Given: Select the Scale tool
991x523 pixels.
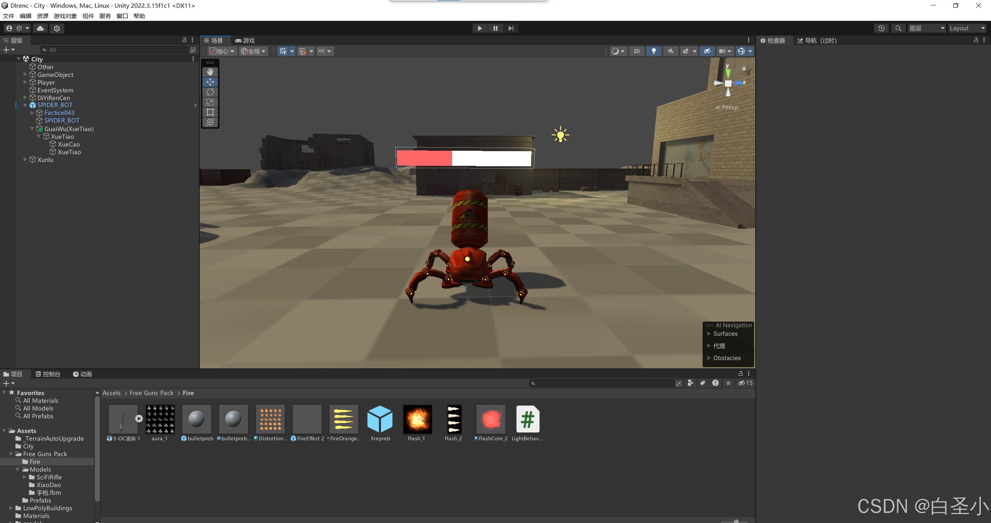Looking at the screenshot, I should point(210,102).
